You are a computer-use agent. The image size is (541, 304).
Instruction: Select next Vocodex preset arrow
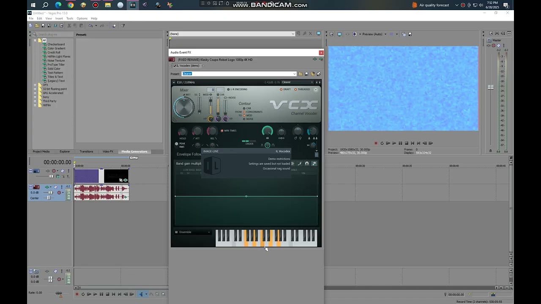click(320, 82)
